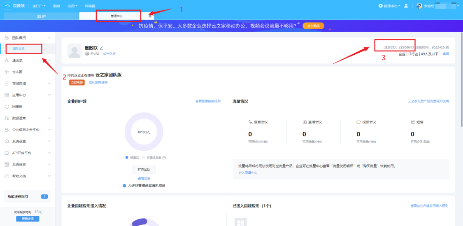The image size is (463, 226).
Task: Click the 星数联 cloud logo icon
Action: (7, 6)
